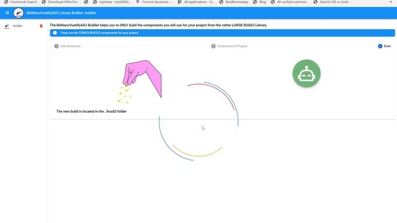This screenshot has width=397, height=223.
Task: Go to the Uses Directives step
Action: coord(68,46)
